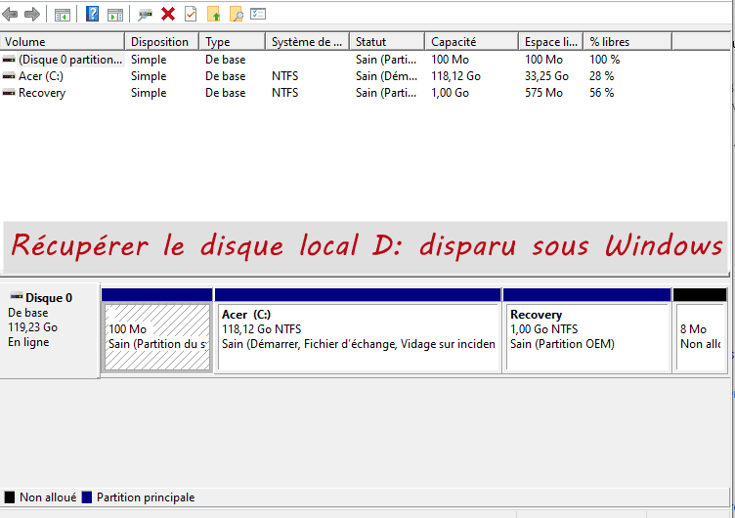Viewport: 735px width, 518px height.
Task: Click the folder with green arrow icon
Action: (213, 14)
